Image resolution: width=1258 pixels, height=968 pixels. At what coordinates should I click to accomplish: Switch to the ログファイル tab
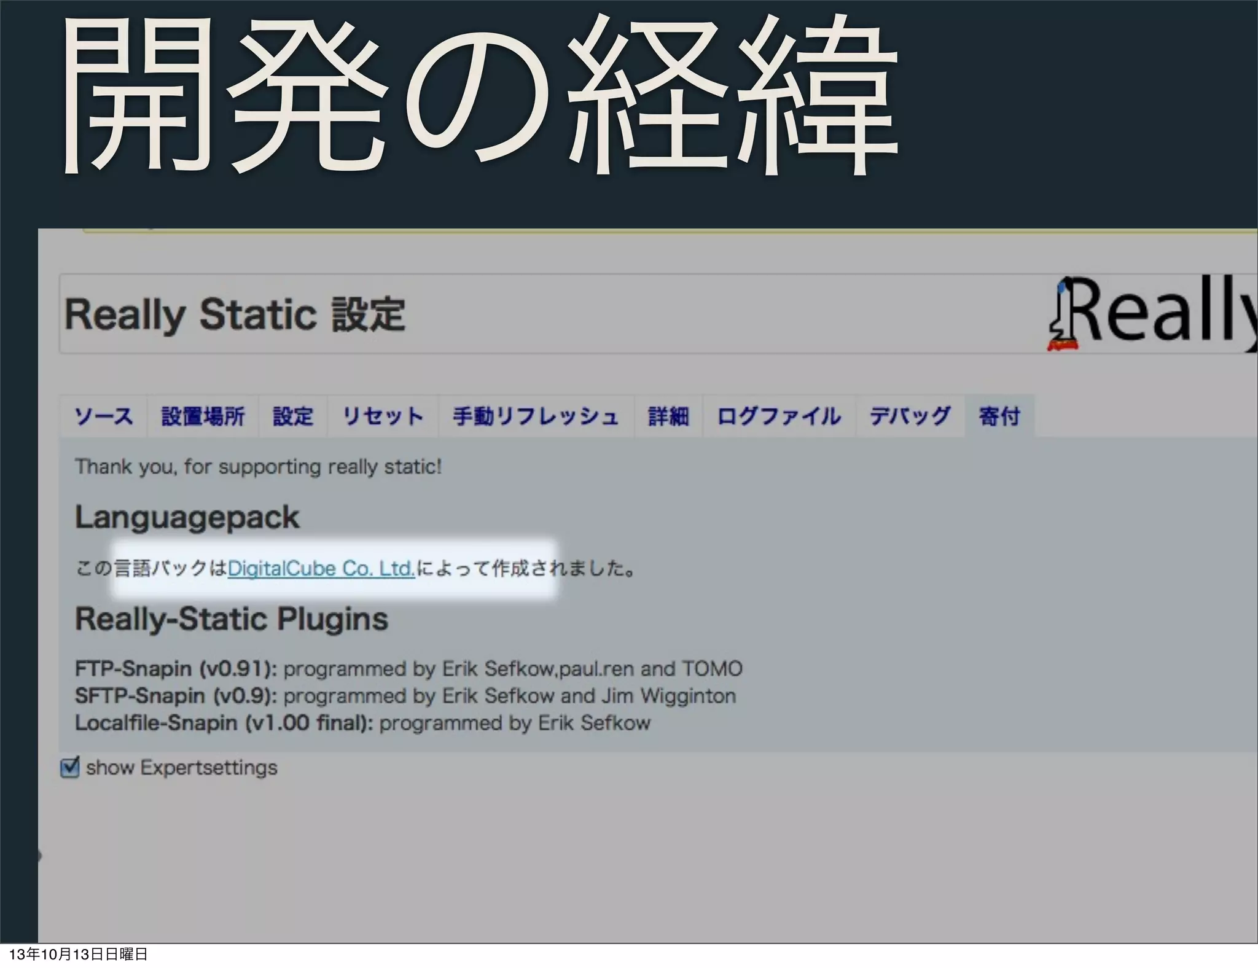(779, 416)
